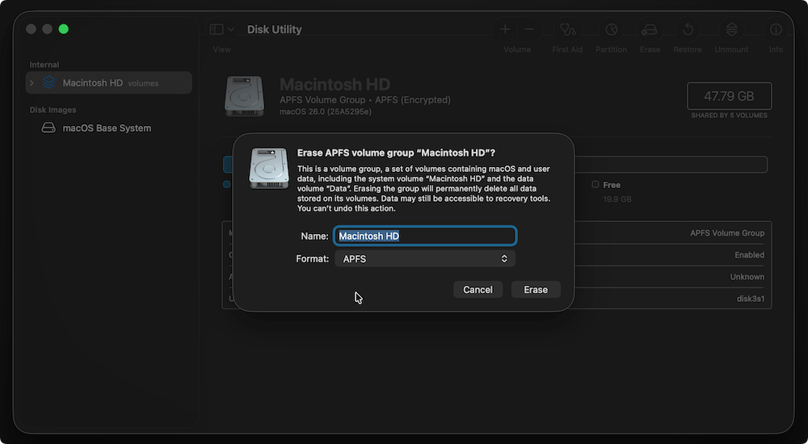The height and width of the screenshot is (444, 808).
Task: Click the add Volume plus icon
Action: [505, 29]
